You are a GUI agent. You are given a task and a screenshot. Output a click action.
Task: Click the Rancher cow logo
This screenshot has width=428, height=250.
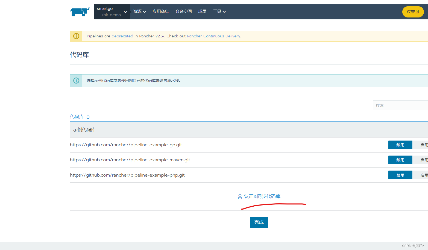click(x=80, y=12)
